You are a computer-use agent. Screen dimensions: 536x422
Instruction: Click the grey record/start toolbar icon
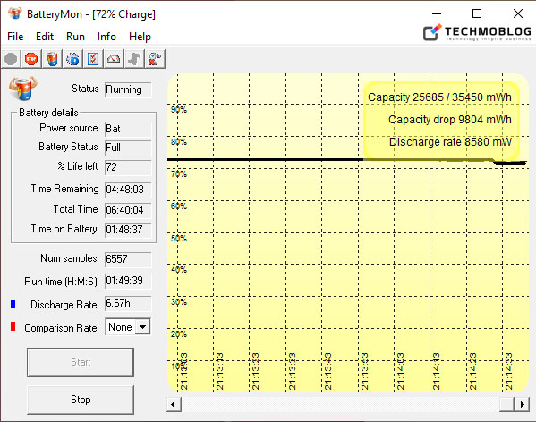[11, 59]
